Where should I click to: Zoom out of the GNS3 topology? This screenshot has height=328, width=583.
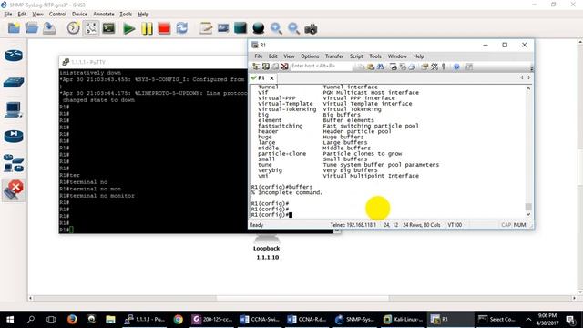click(x=293, y=28)
